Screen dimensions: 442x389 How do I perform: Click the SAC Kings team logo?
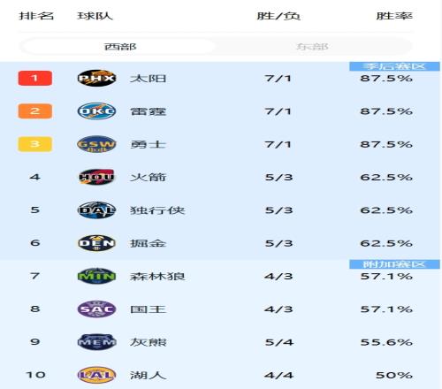tap(96, 309)
